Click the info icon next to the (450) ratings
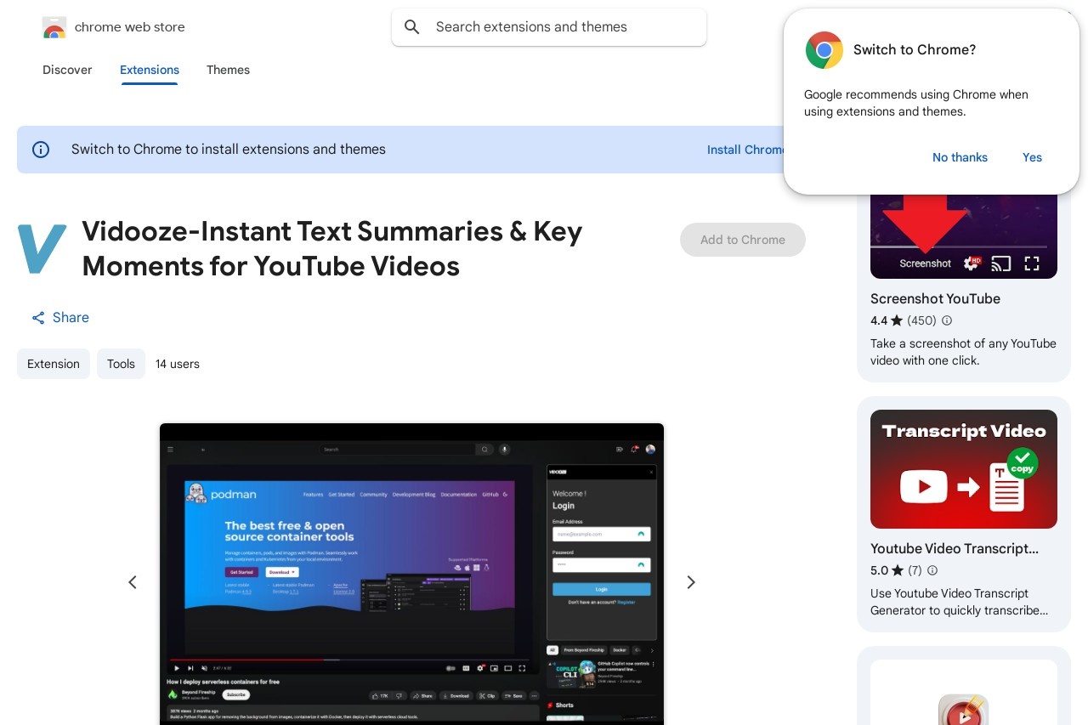 coord(947,320)
